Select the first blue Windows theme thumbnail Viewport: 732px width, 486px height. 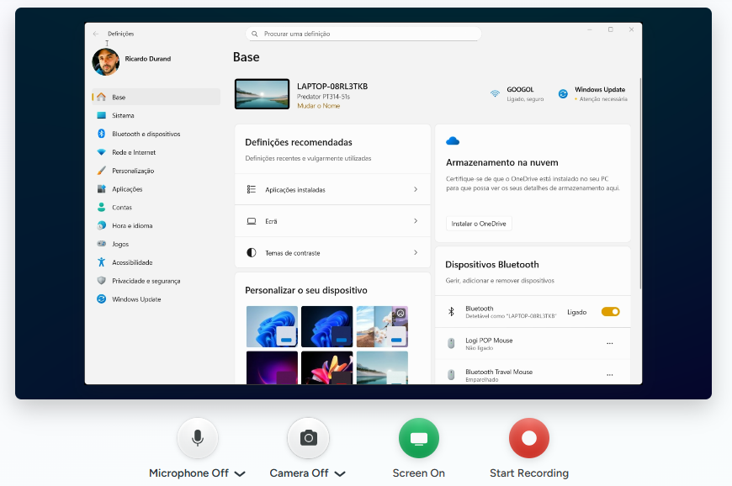[272, 327]
